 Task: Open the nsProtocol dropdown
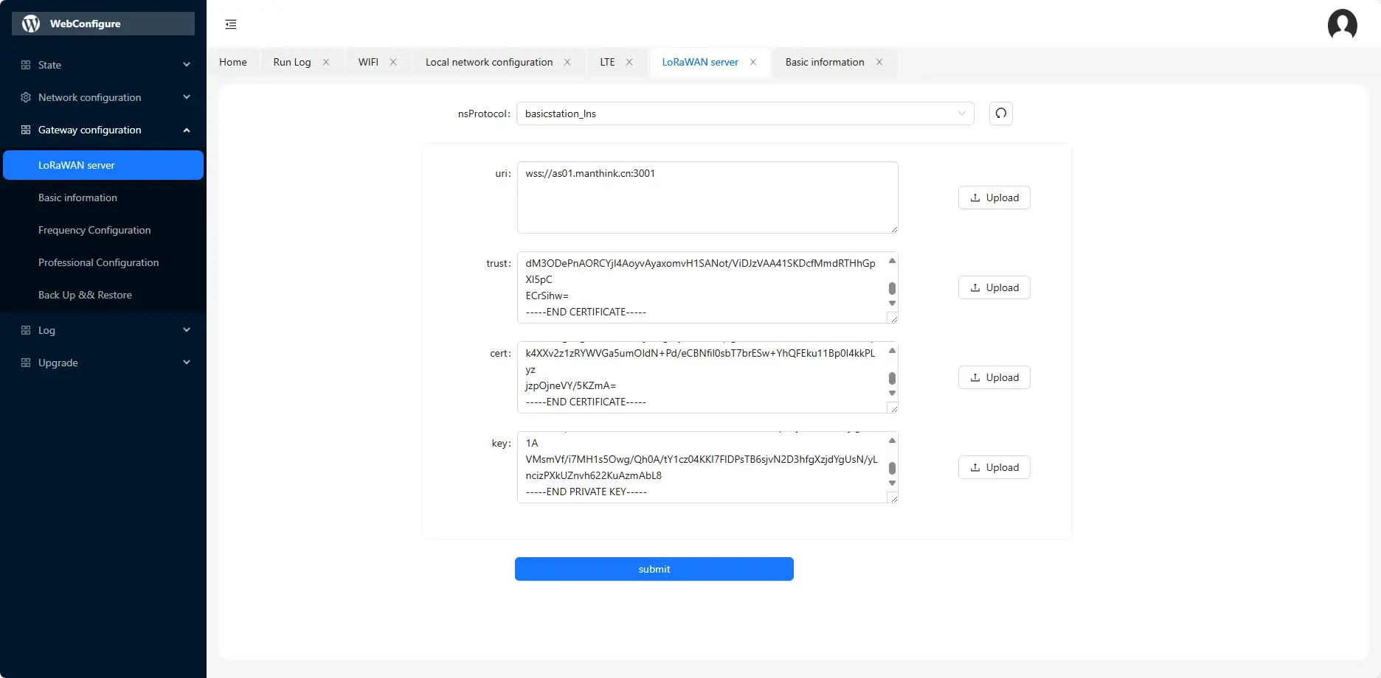coord(745,113)
